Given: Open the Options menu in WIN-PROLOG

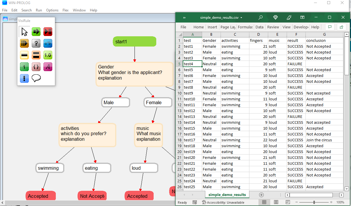Looking at the screenshot, I should (52, 10).
